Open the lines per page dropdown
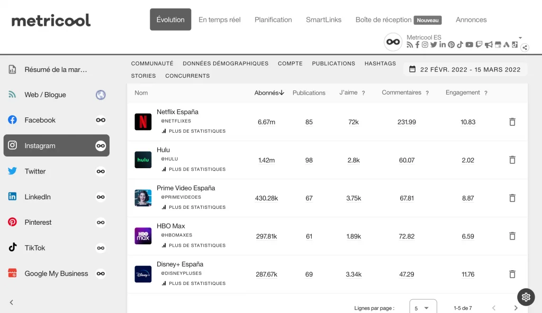The image size is (542, 313). pyautogui.click(x=423, y=308)
